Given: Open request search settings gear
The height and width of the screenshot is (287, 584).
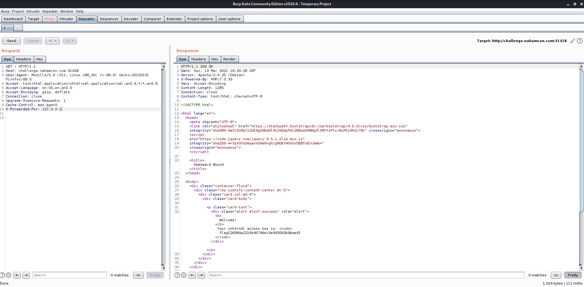Looking at the screenshot, I should [x=9, y=275].
